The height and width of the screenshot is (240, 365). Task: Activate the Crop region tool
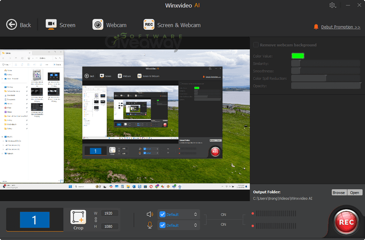pyautogui.click(x=78, y=220)
